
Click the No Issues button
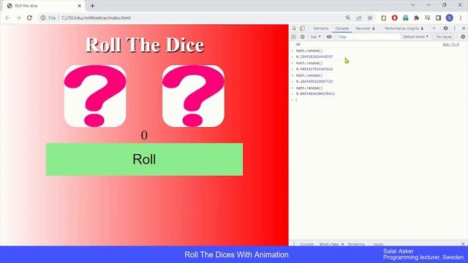tap(444, 37)
